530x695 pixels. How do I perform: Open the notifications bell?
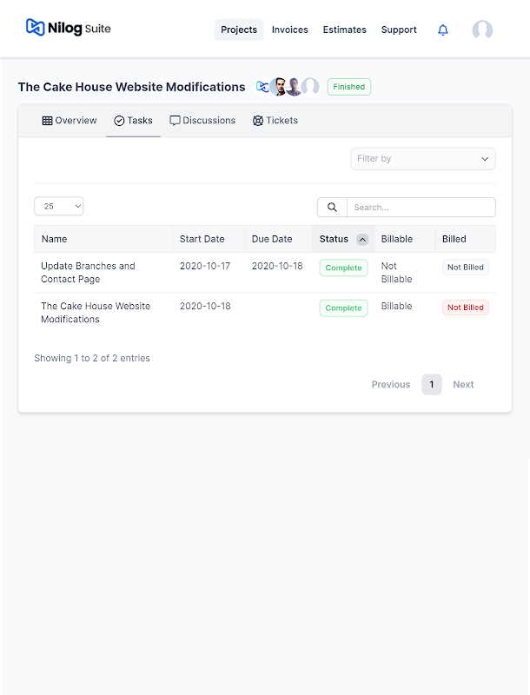coord(443,30)
